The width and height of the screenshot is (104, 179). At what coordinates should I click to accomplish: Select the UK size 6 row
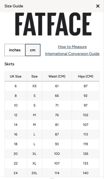(x=52, y=86)
